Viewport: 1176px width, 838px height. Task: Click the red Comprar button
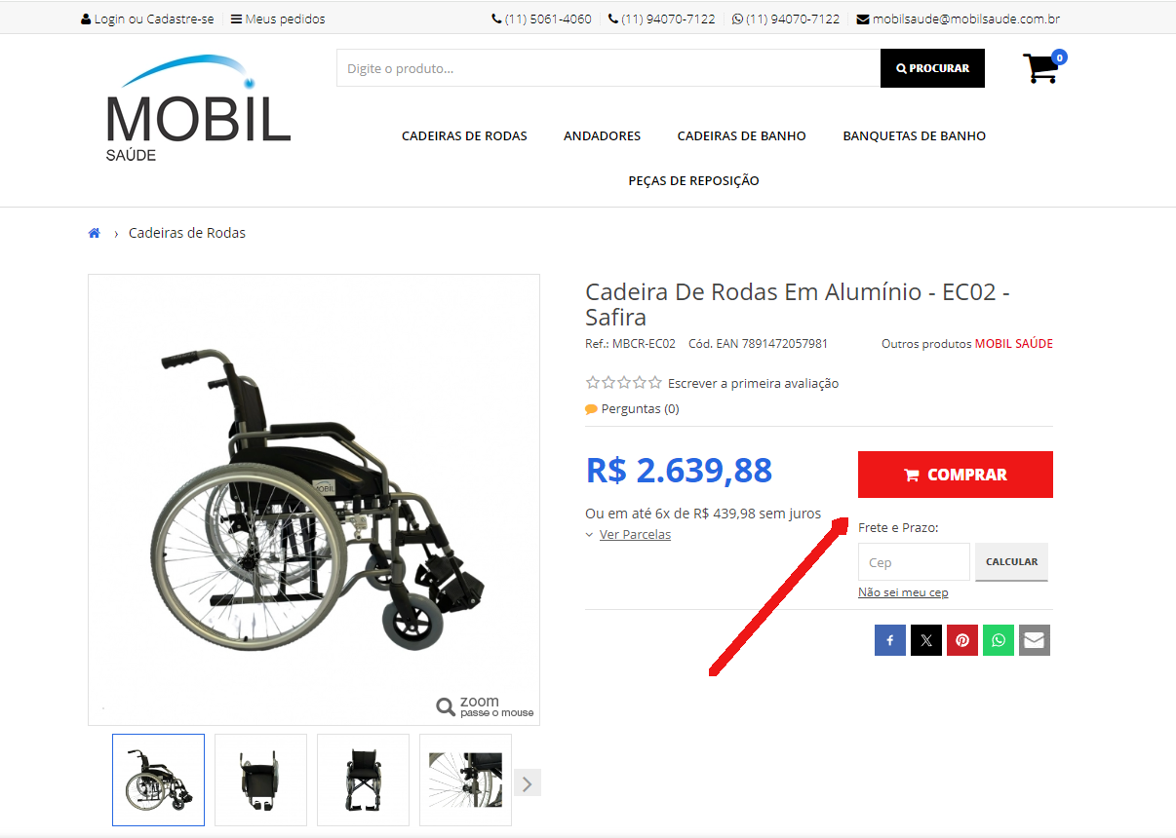coord(956,475)
